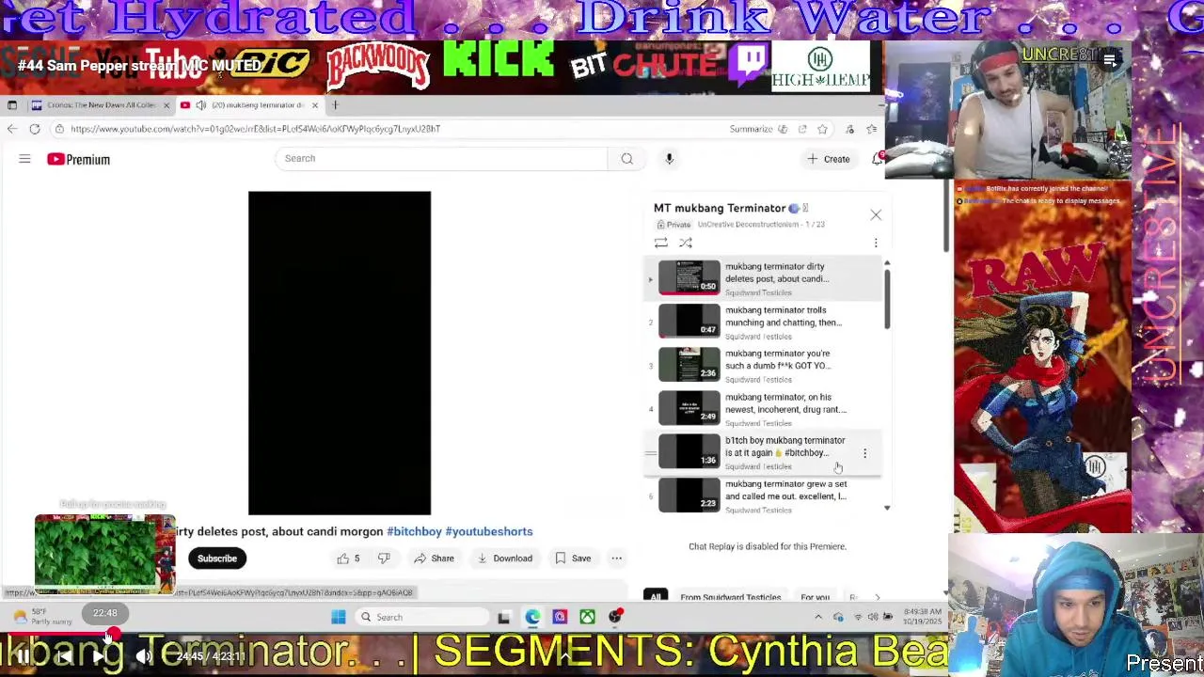Close the MT mukbang Terminator playlist panel
The width and height of the screenshot is (1204, 677).
(876, 215)
